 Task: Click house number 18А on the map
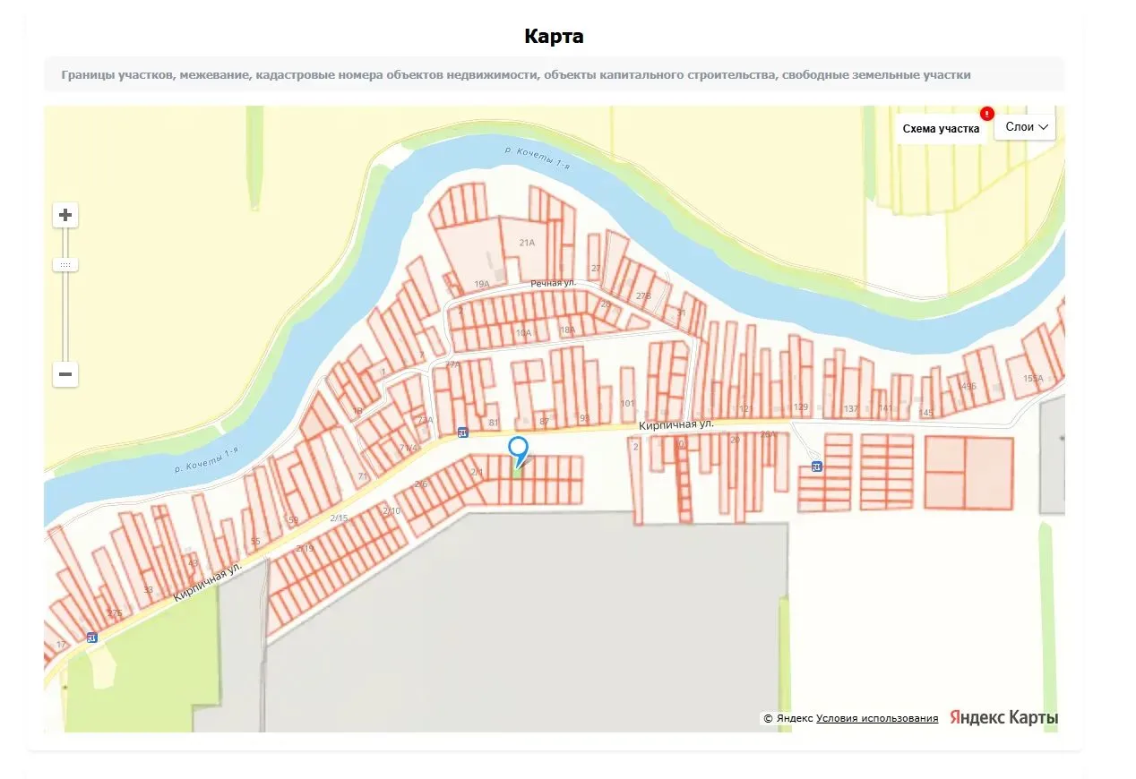click(x=567, y=330)
